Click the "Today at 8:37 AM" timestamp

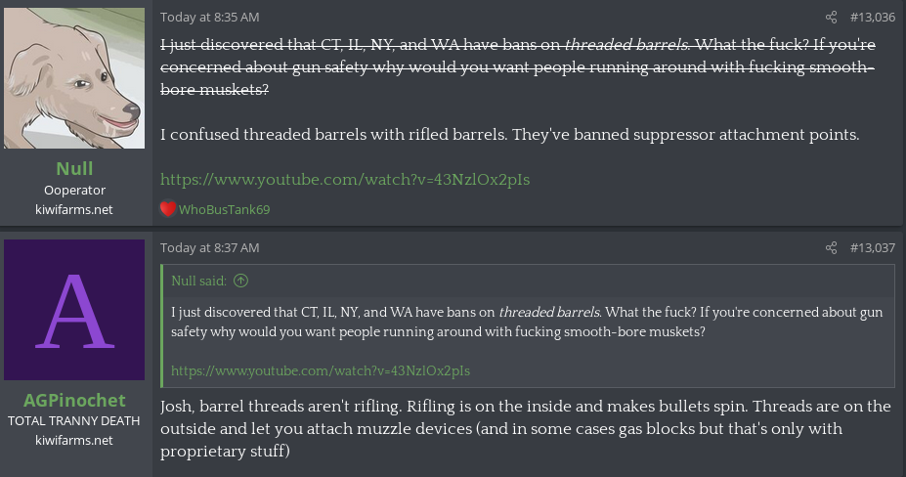[x=209, y=248]
